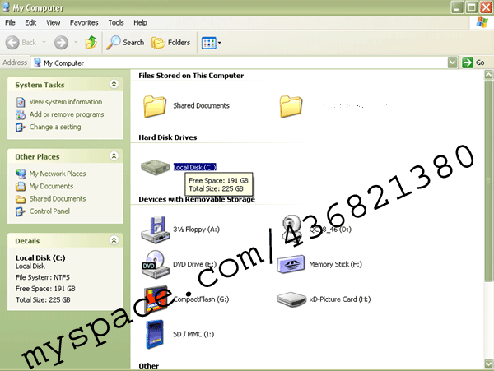
Task: Click the Go button
Action: coord(473,63)
